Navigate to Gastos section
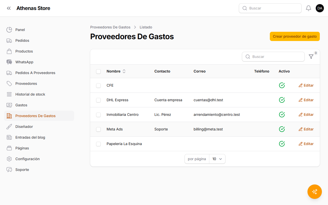The image size is (328, 205). click(x=39, y=105)
